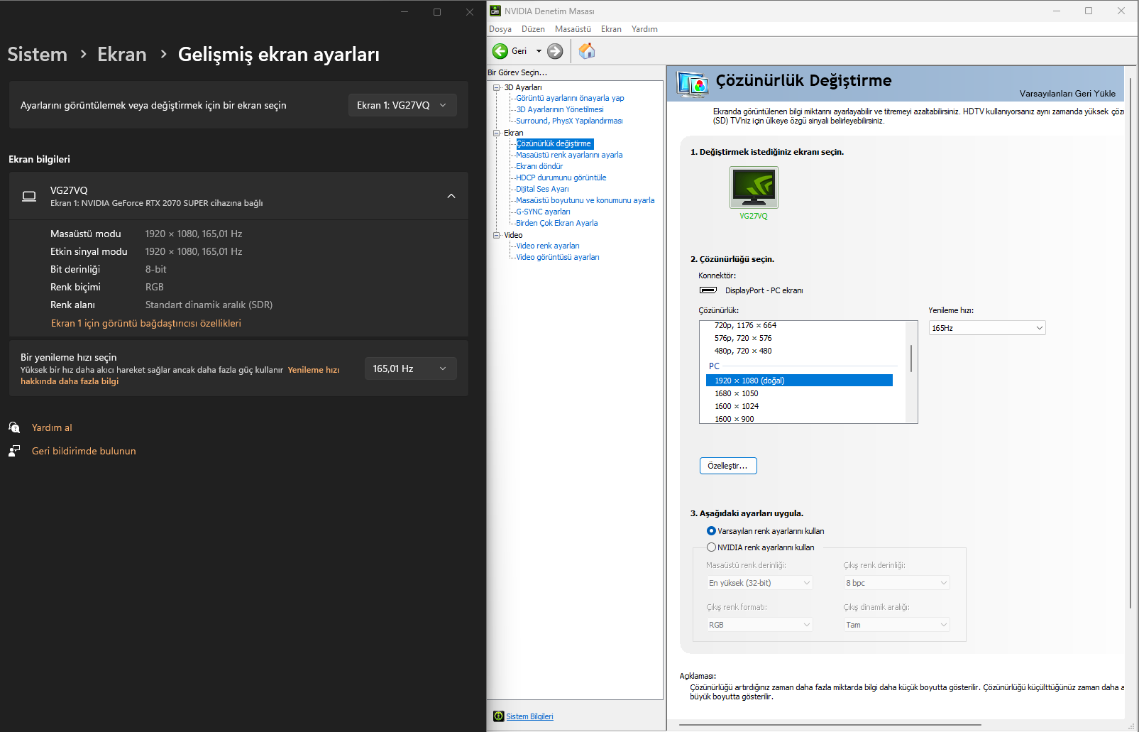
Task: Select Video görüntüsü ayarları
Action: pos(558,257)
